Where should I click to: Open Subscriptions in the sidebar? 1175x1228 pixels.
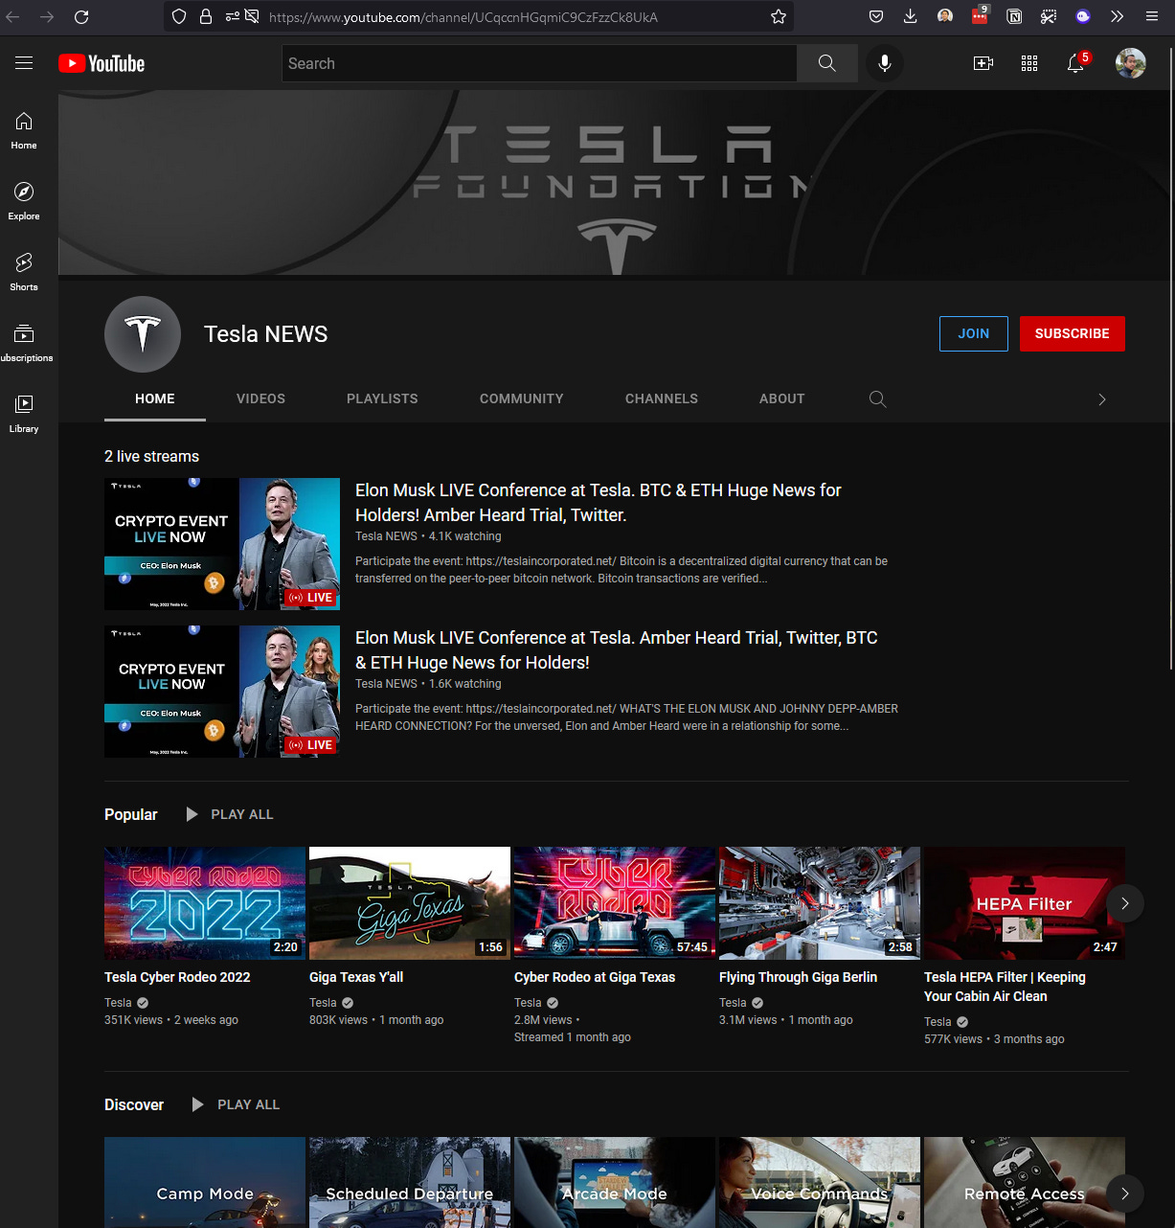tap(24, 344)
